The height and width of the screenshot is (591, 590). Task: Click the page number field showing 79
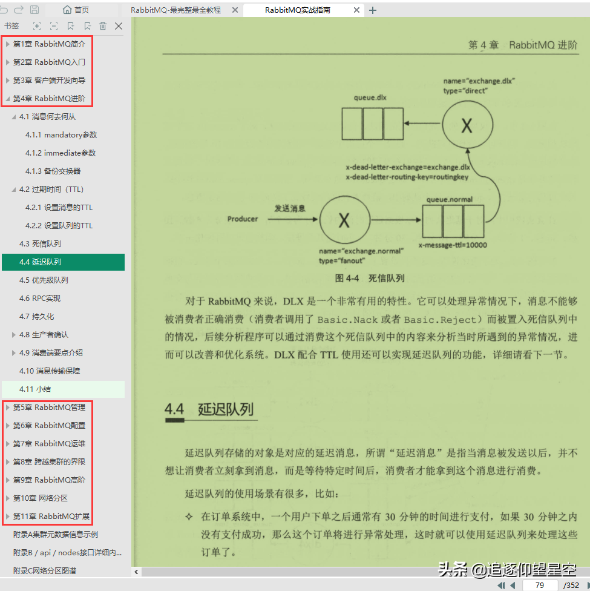pyautogui.click(x=540, y=585)
